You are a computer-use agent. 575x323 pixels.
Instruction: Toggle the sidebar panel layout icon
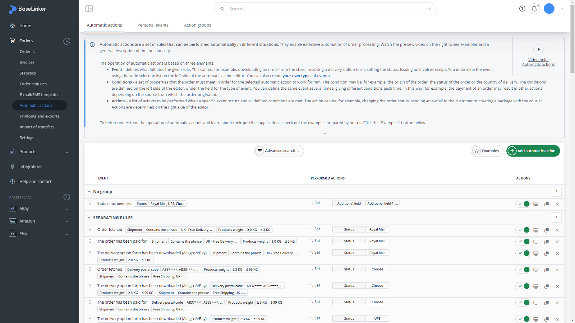pyautogui.click(x=89, y=9)
